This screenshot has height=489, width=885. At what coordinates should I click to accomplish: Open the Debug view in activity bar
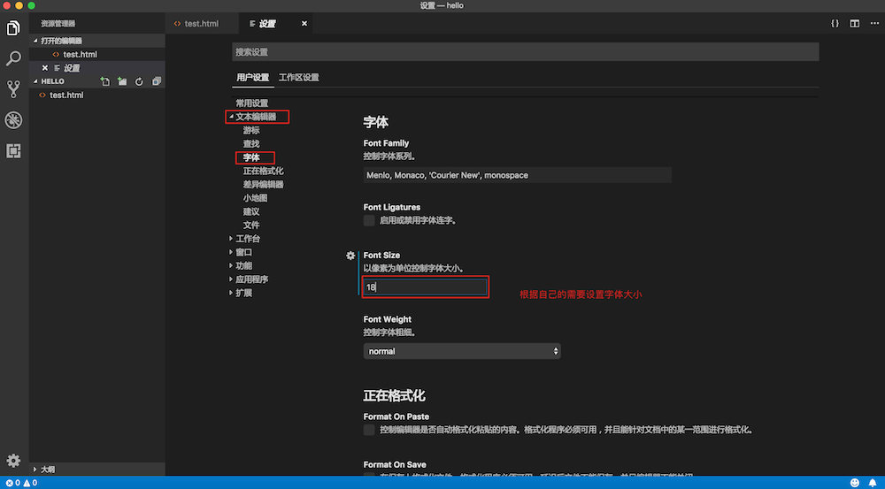tap(13, 120)
